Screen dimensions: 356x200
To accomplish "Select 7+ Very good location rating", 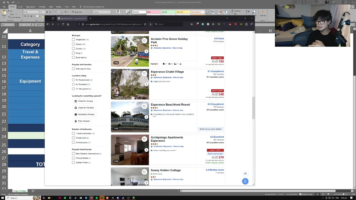I will (73, 89).
